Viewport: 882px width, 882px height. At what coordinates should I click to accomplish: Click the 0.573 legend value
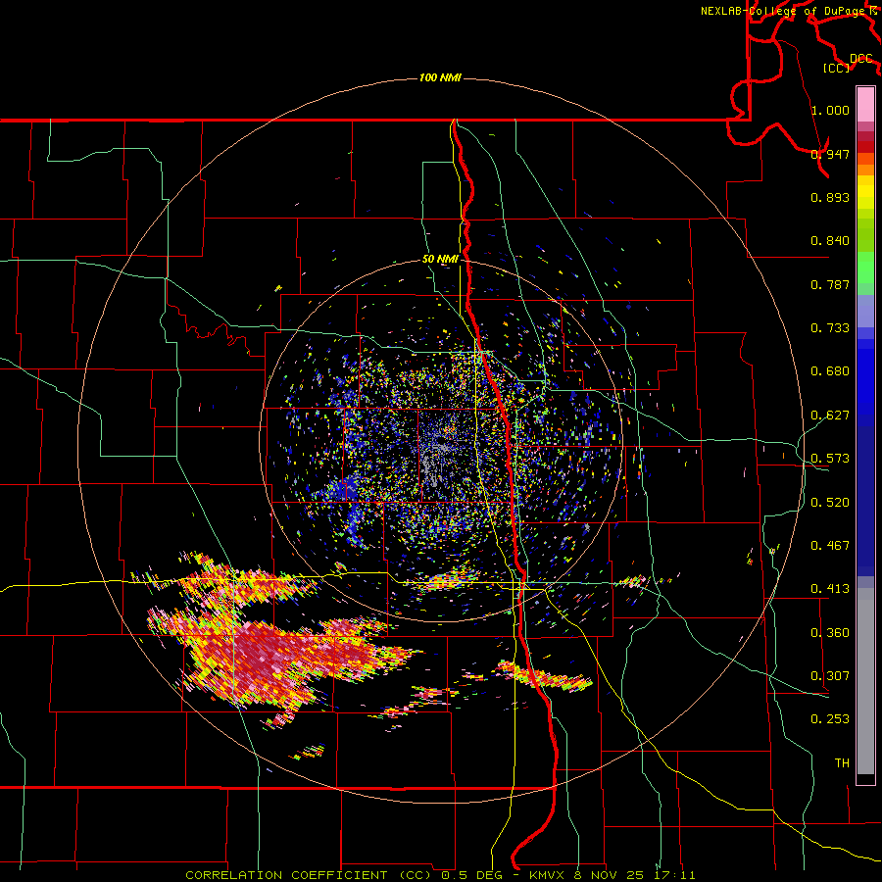[830, 459]
